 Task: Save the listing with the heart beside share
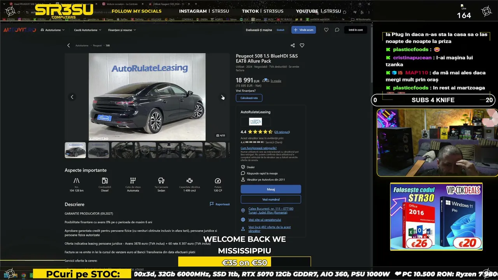[x=302, y=45]
